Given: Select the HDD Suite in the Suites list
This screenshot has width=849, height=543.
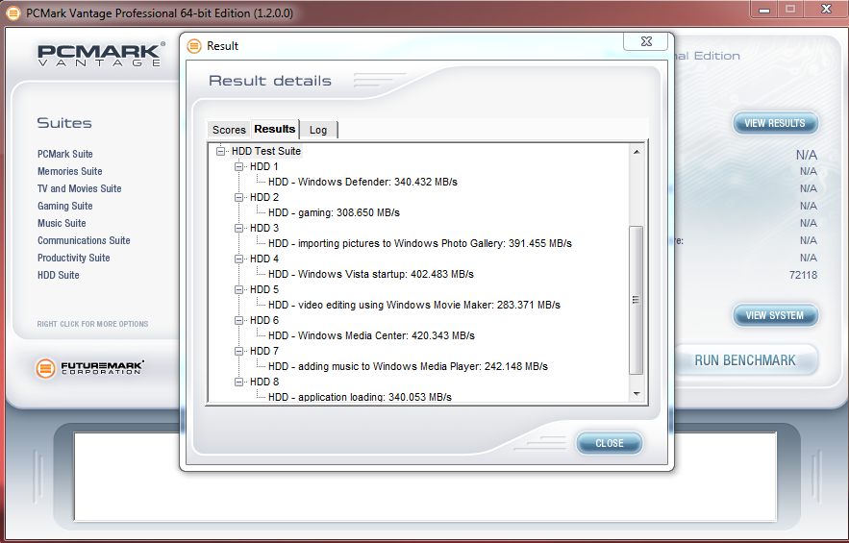Looking at the screenshot, I should pos(59,275).
